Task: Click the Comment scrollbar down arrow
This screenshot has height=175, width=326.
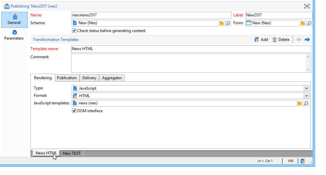Action: point(308,70)
